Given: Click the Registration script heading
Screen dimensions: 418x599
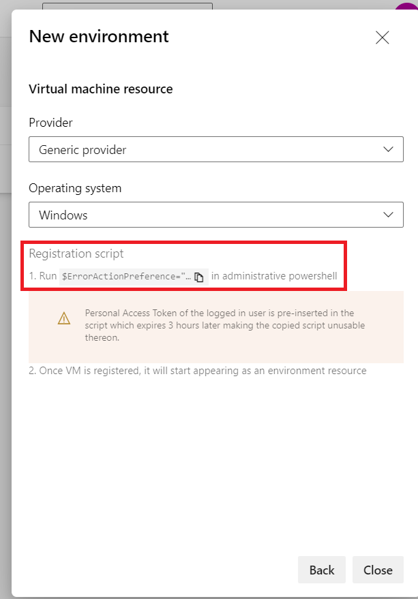Looking at the screenshot, I should (76, 254).
